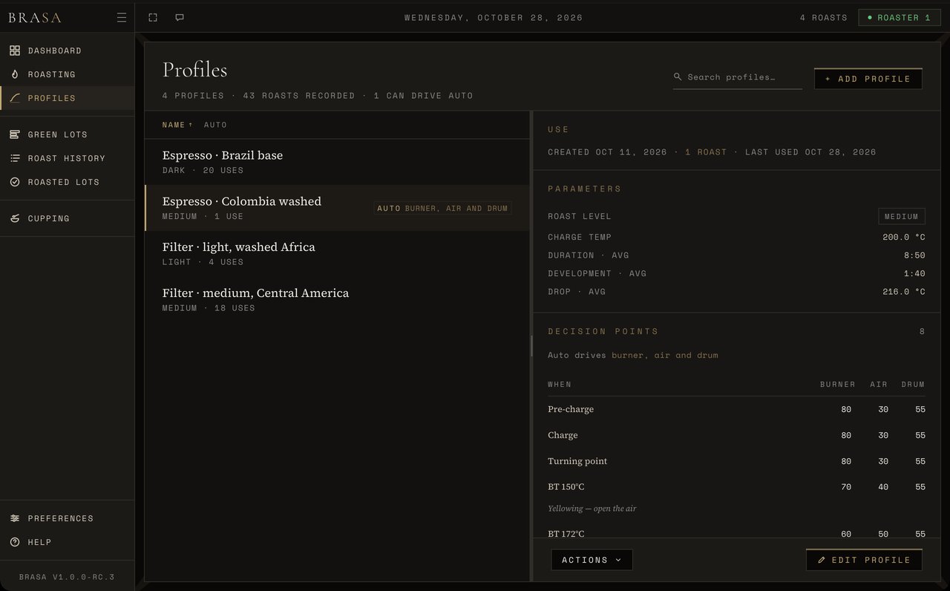
Task: Click the Help question mark icon
Action: (15, 542)
